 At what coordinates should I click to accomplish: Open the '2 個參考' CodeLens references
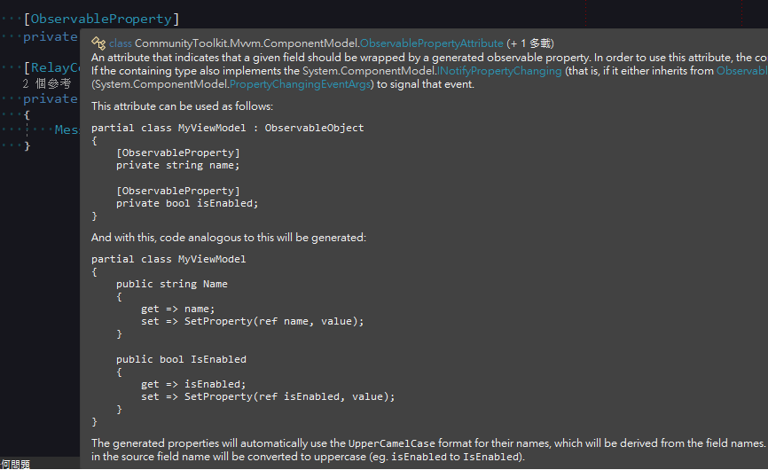pyautogui.click(x=46, y=83)
